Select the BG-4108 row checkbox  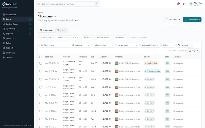coord(40,95)
